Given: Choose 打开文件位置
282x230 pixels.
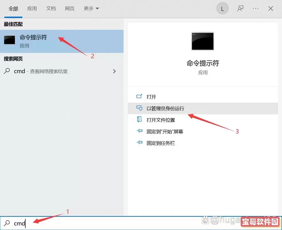Looking at the screenshot, I should point(203,120).
